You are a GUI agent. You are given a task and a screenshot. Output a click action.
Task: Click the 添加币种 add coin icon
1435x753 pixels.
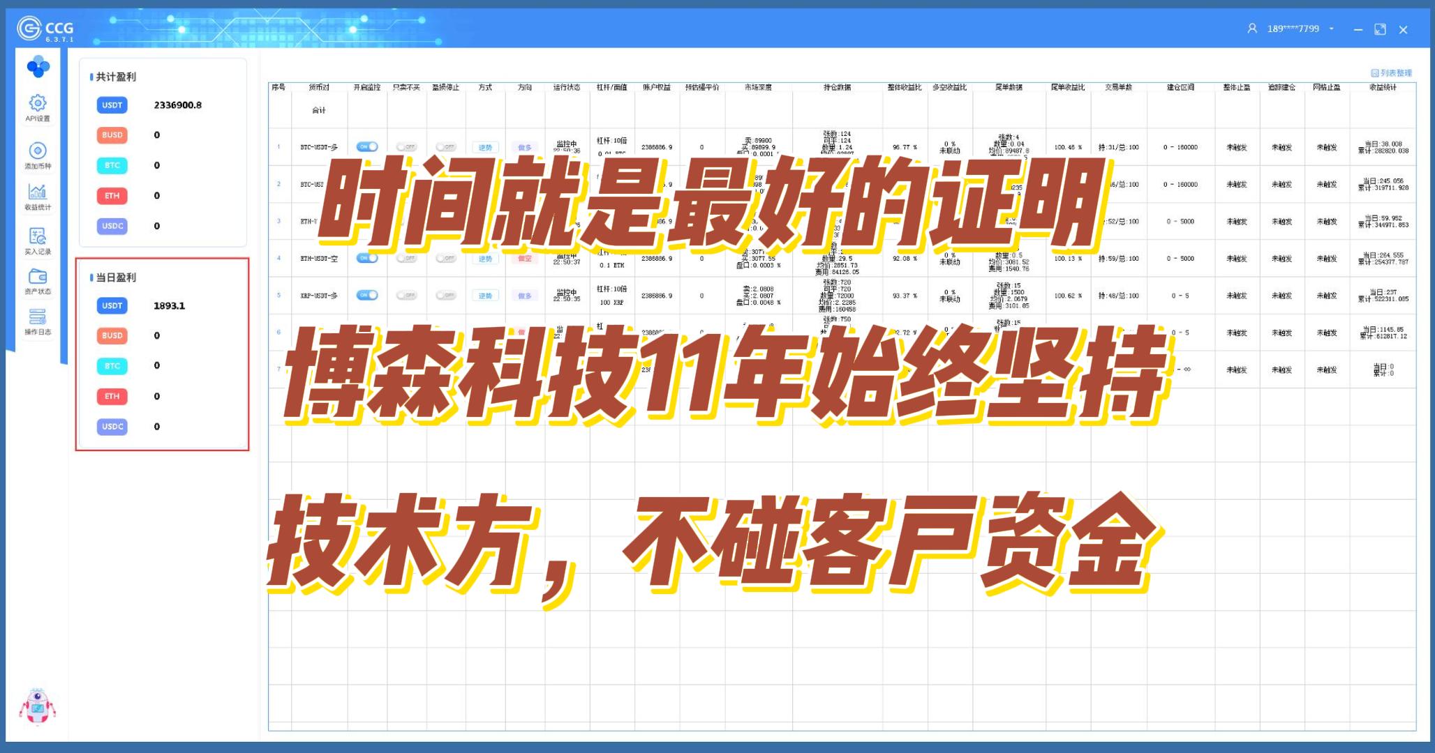(x=38, y=151)
